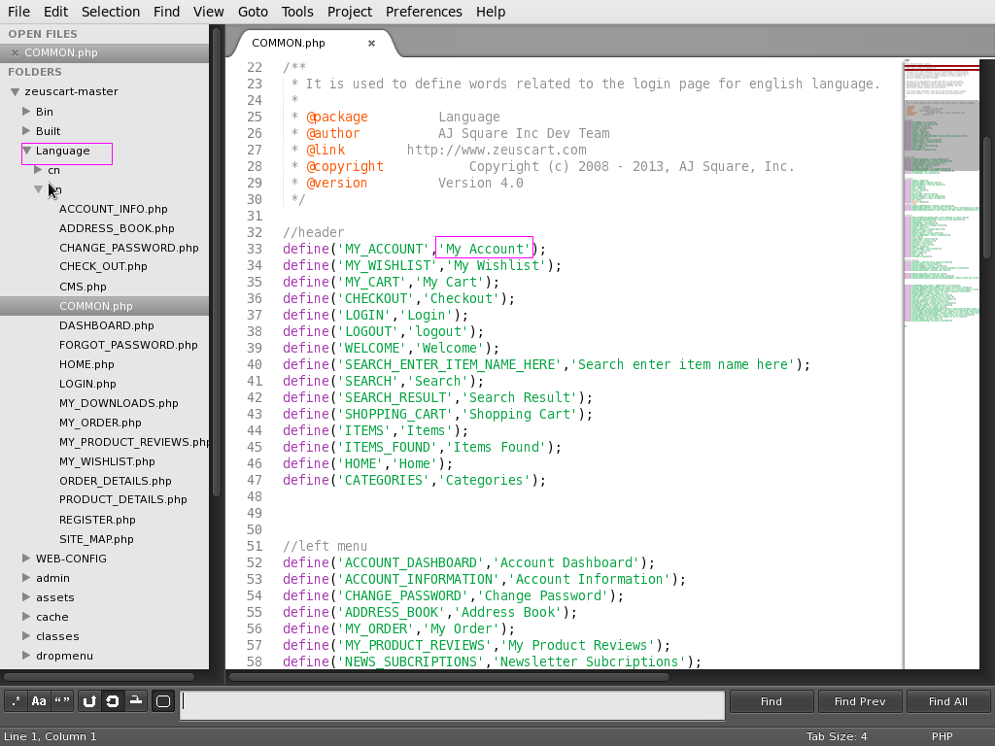Expand the WEB-CONFIG folder
995x746 pixels.
tap(26, 559)
